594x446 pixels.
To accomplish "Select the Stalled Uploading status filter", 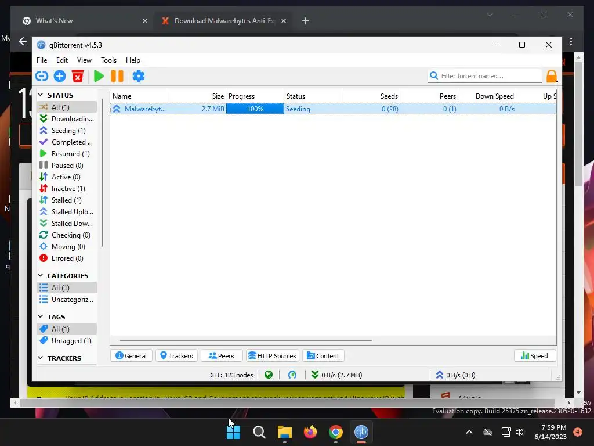I will pos(67,211).
